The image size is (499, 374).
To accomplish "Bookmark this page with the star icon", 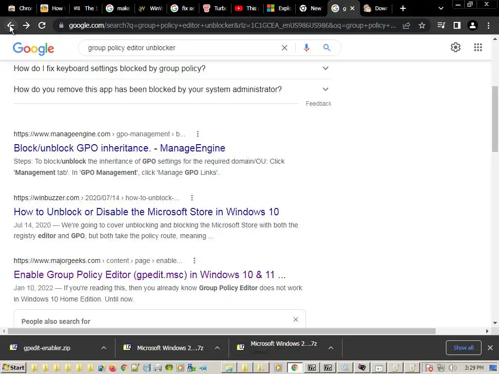I will [422, 25].
